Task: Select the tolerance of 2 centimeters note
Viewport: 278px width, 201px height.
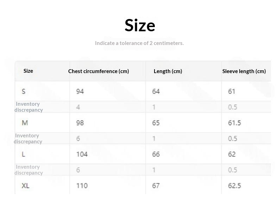Action: tap(139, 43)
